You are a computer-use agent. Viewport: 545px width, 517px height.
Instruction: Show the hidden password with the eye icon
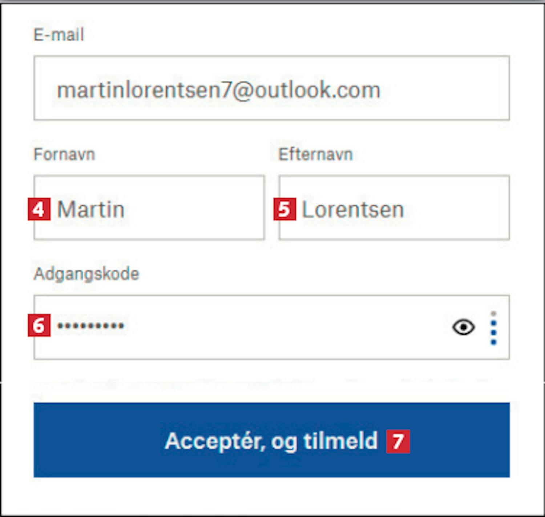[x=463, y=327]
